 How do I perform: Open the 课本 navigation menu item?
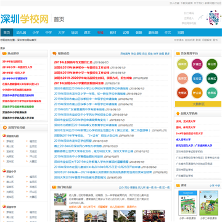[87, 33]
